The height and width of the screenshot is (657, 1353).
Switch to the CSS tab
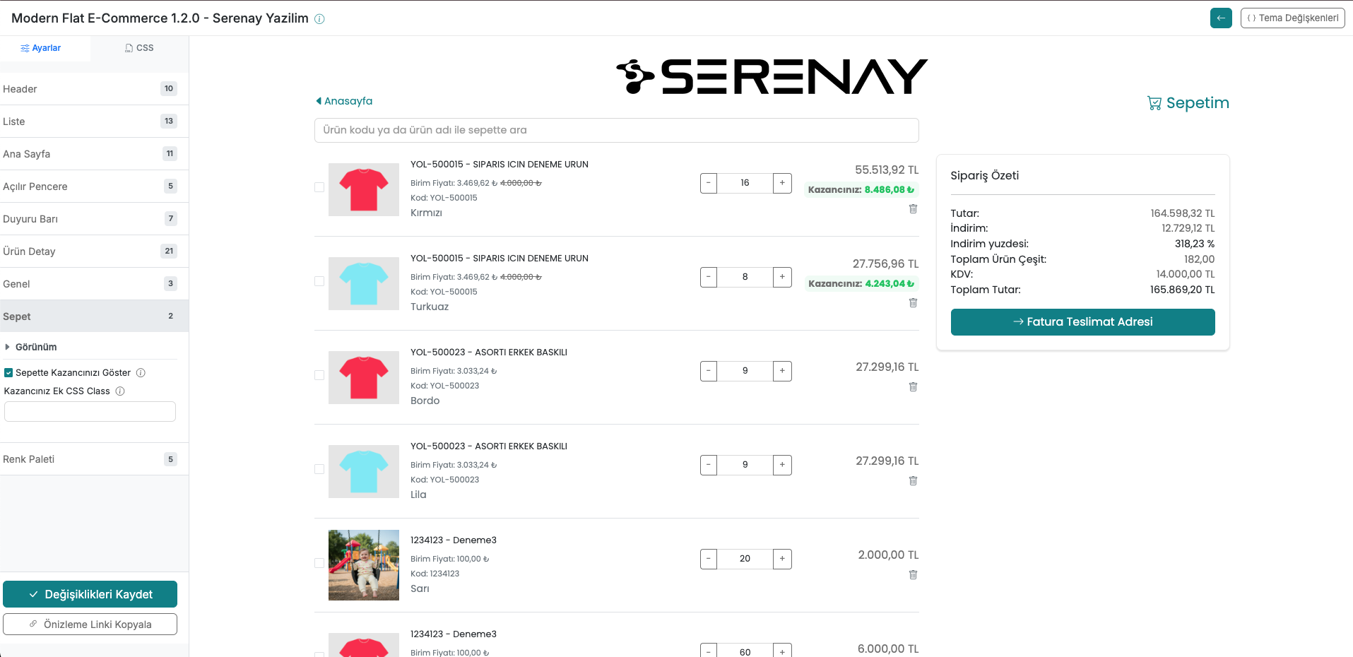pyautogui.click(x=139, y=48)
